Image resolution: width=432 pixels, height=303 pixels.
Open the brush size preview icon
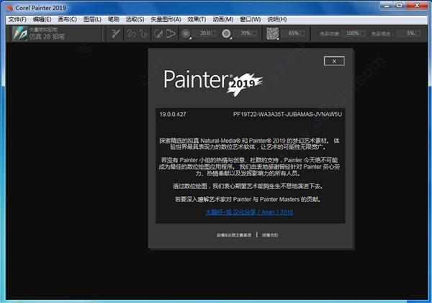click(186, 34)
